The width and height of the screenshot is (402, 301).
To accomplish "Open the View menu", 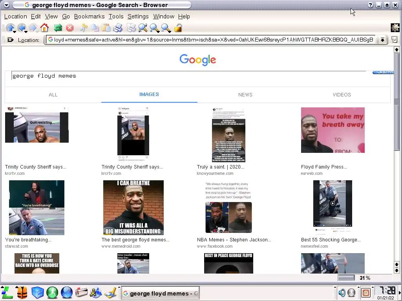I will [x=51, y=16].
